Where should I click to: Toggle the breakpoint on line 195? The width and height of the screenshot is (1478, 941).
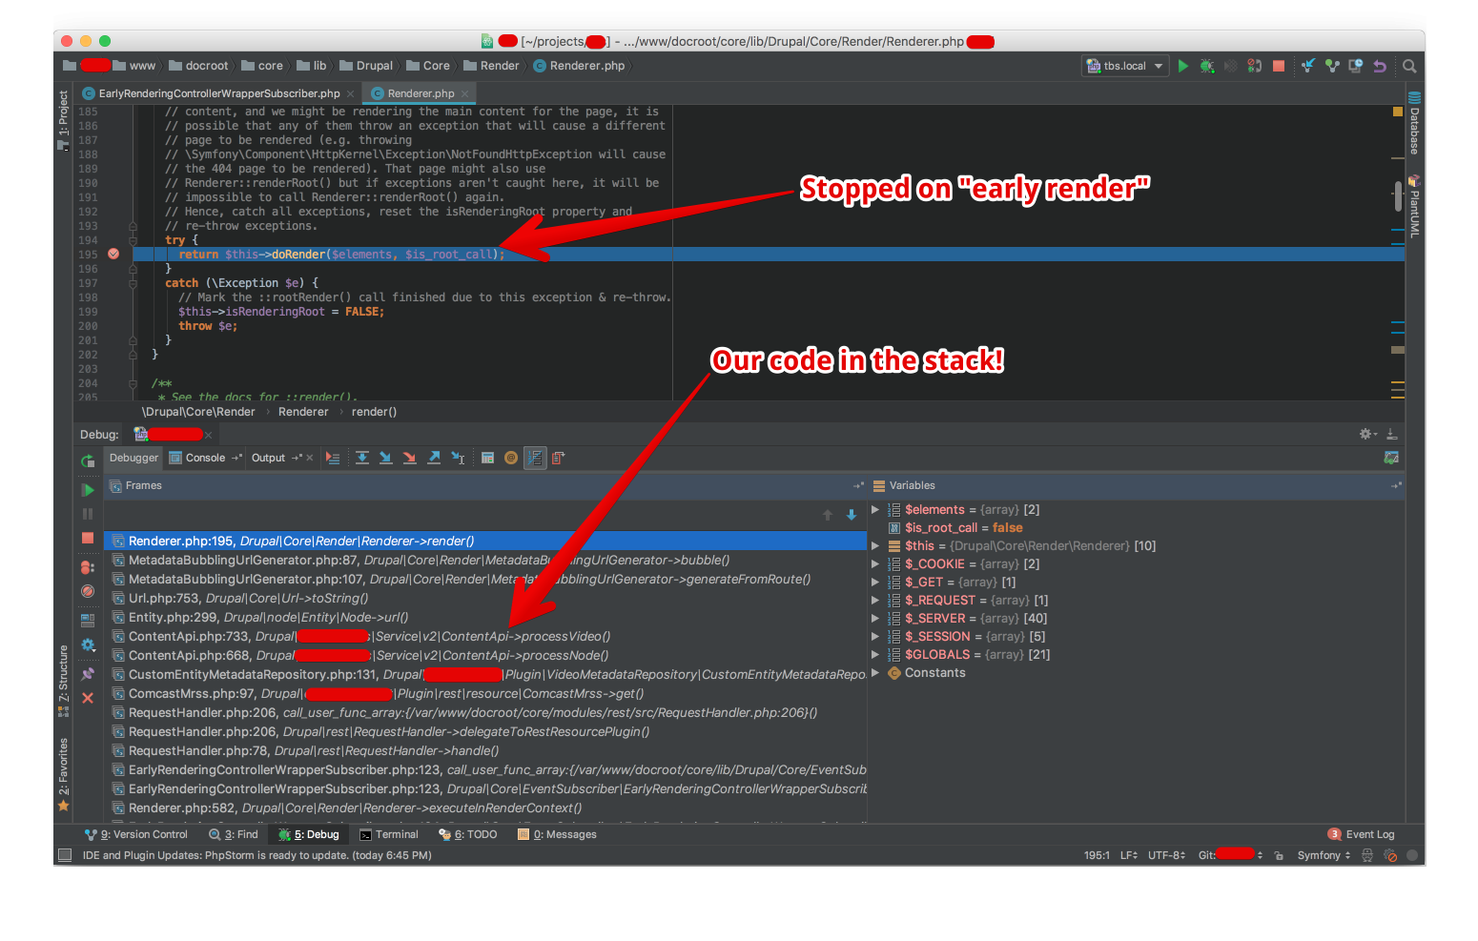click(x=113, y=254)
